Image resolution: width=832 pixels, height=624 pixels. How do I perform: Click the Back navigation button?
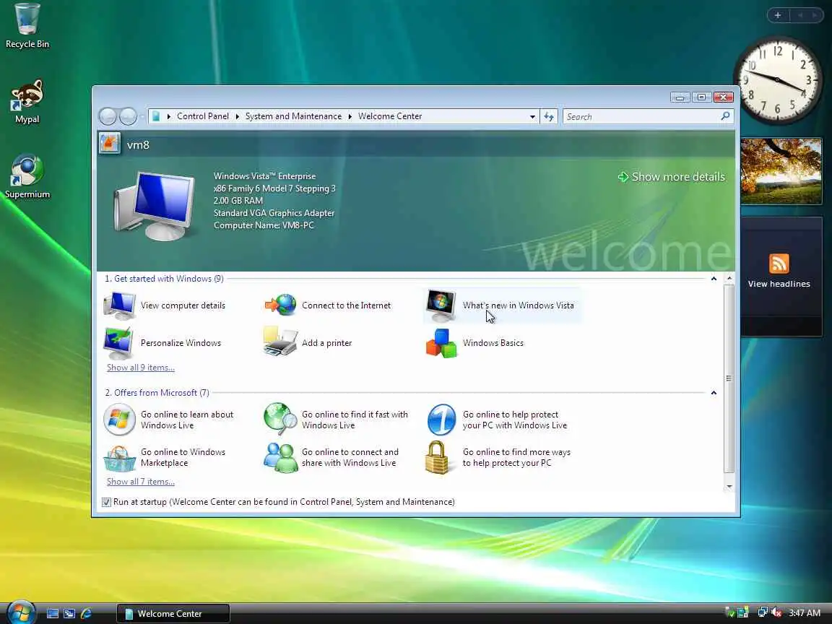(108, 116)
